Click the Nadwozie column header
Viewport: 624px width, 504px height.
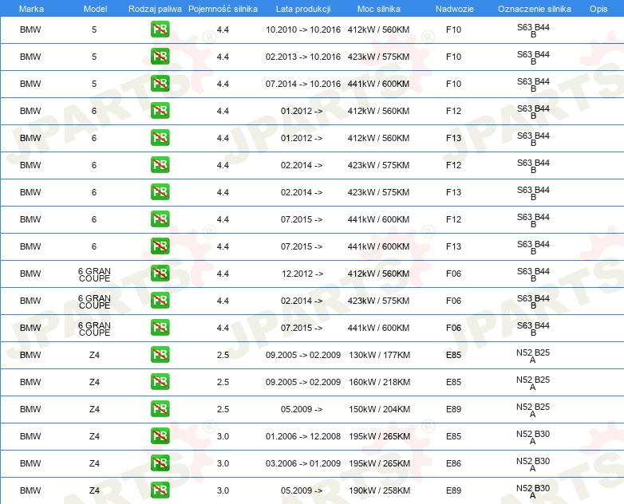[455, 9]
